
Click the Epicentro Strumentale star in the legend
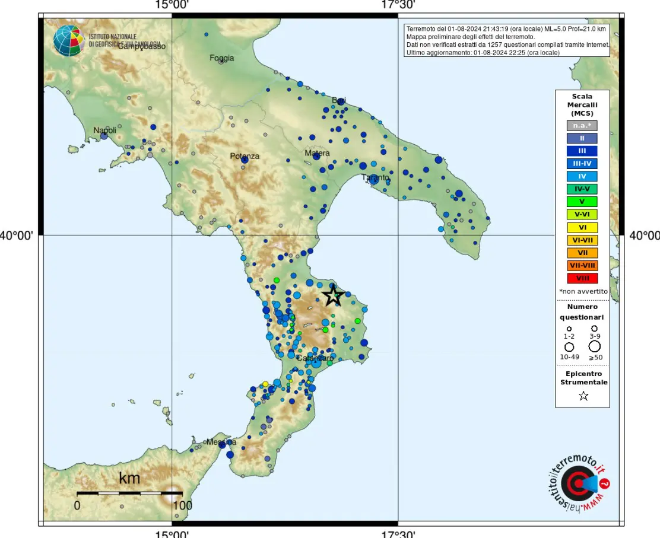(583, 396)
